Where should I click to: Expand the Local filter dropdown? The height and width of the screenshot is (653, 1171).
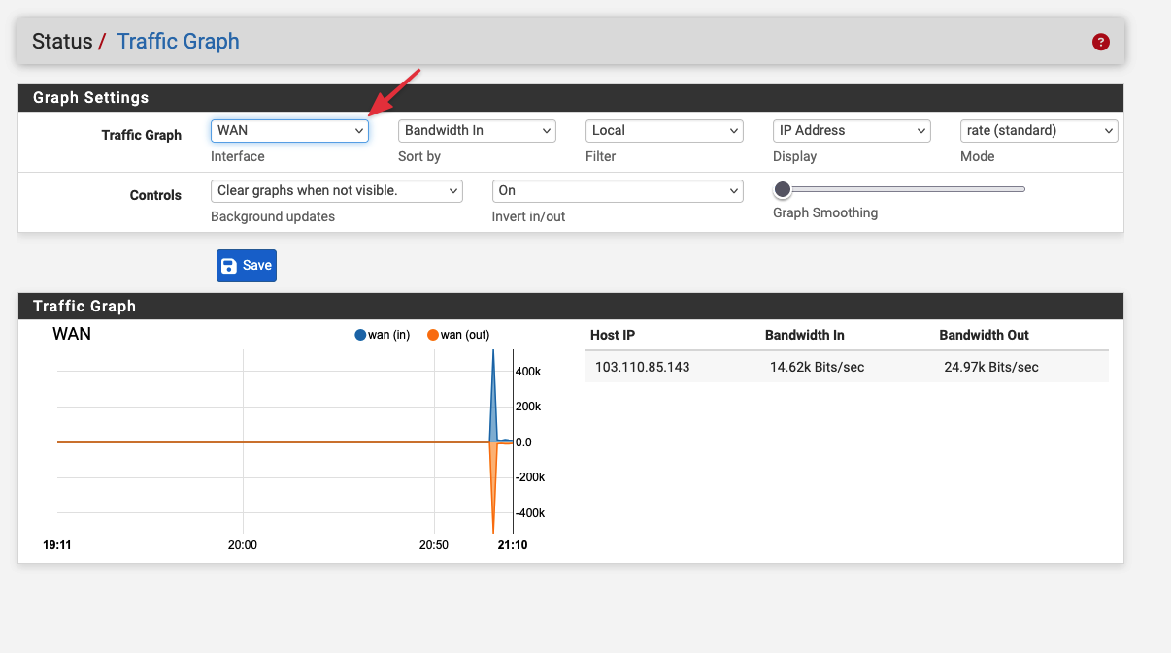(664, 131)
